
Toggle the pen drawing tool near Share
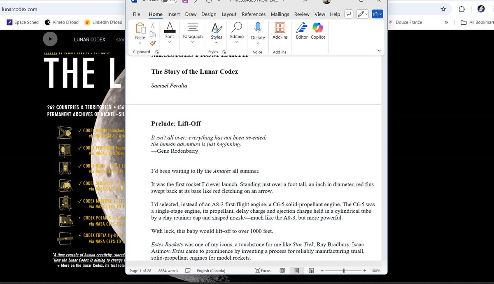coord(360,14)
